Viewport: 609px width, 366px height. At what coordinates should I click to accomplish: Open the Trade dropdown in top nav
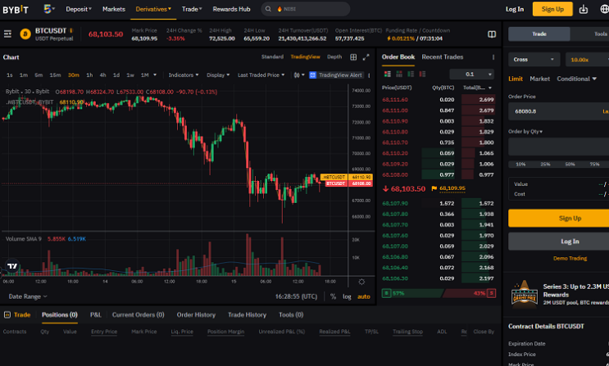192,9
